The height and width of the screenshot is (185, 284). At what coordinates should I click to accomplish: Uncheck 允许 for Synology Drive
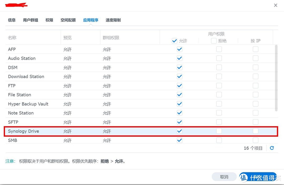(x=180, y=131)
